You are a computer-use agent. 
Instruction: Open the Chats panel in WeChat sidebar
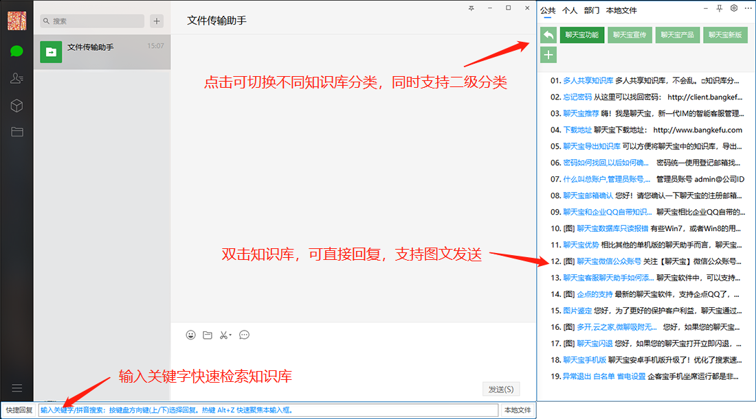click(x=16, y=51)
